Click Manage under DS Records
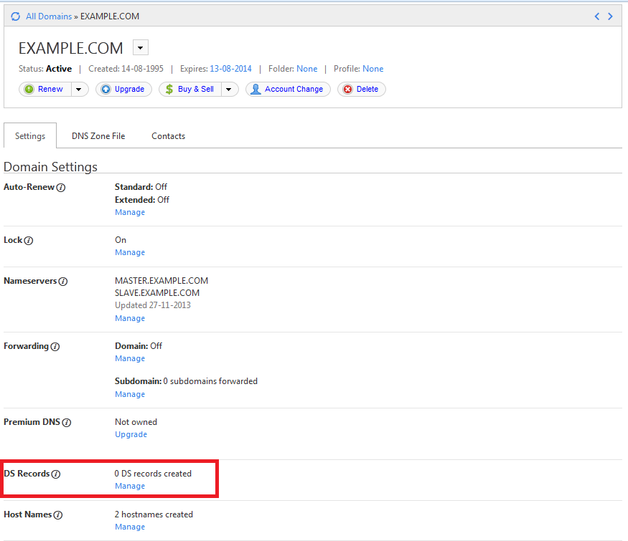The height and width of the screenshot is (541, 628). [x=129, y=486]
